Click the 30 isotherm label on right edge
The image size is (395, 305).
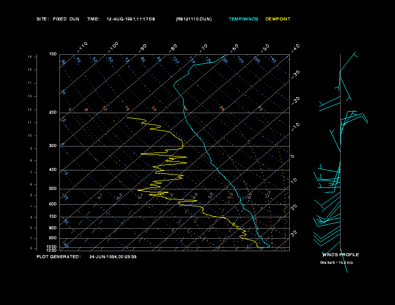(294, 233)
